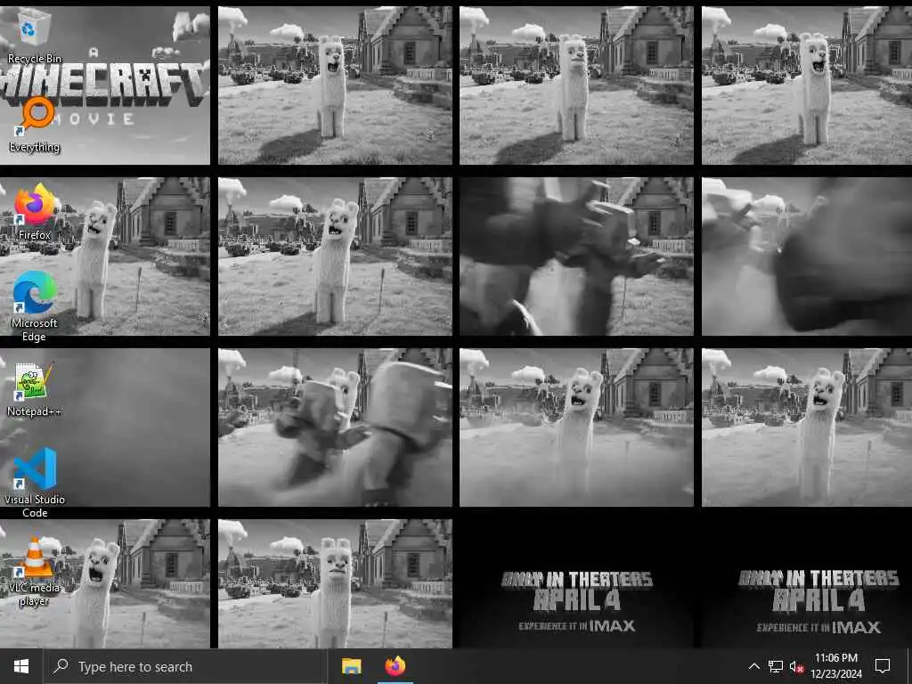
Task: Open the network status tray icon
Action: (776, 666)
